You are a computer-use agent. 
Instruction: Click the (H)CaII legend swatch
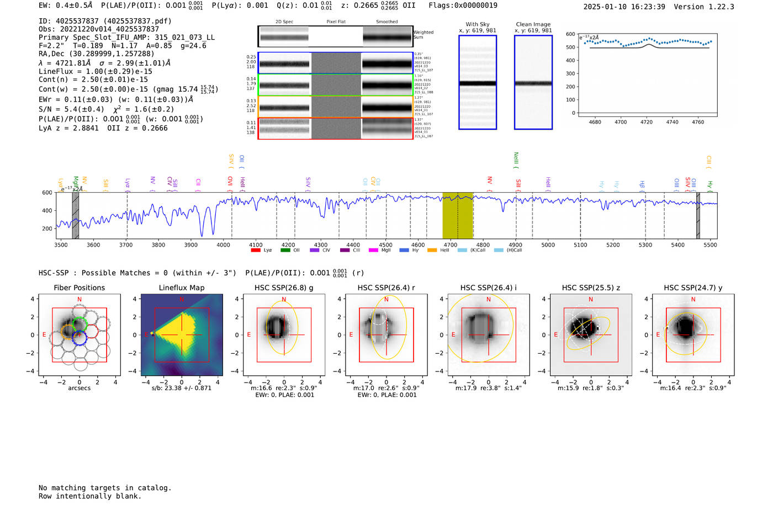(x=499, y=251)
